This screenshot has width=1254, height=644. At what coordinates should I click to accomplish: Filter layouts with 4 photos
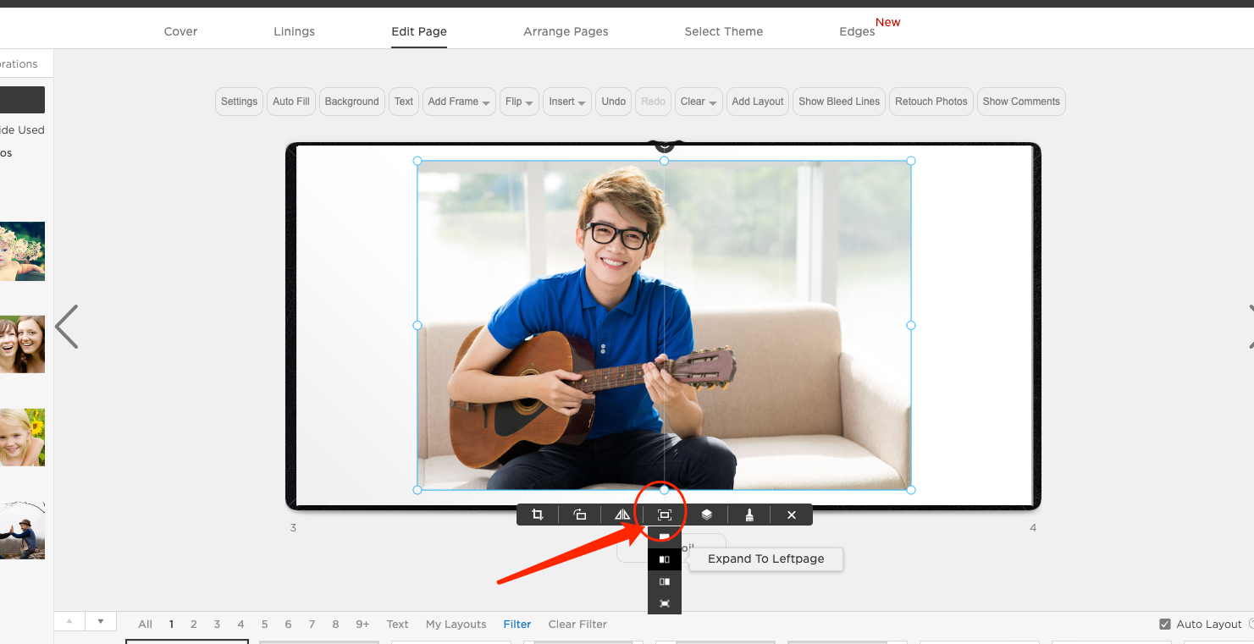point(240,625)
